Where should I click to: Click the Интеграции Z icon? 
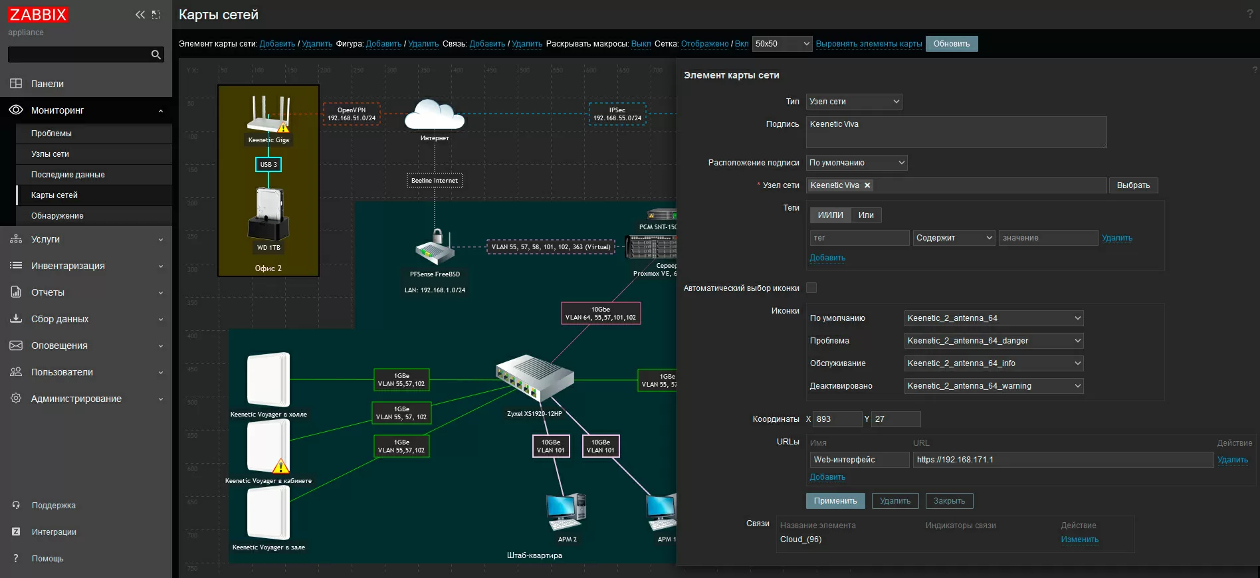16,531
